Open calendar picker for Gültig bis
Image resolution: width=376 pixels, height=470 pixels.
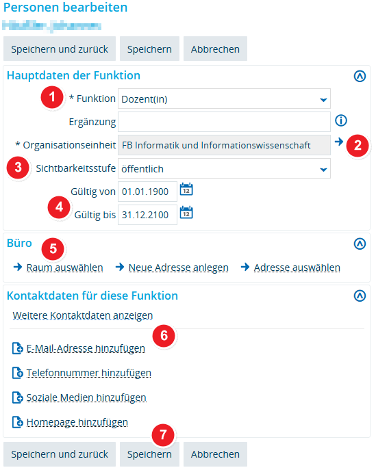point(186,213)
